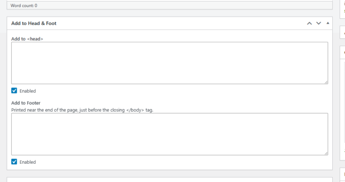Click the Add to Footer label
Image resolution: width=345 pixels, height=182 pixels.
tap(26, 103)
